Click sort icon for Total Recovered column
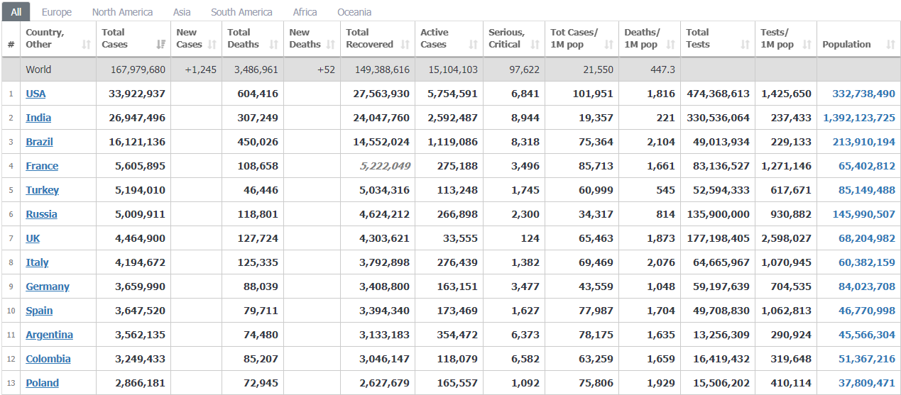This screenshot has width=901, height=395. (x=405, y=45)
